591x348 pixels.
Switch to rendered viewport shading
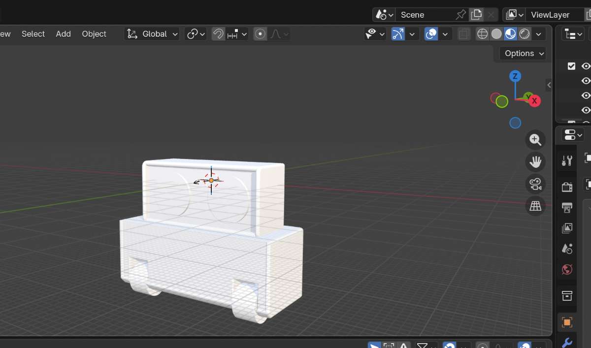pyautogui.click(x=525, y=34)
